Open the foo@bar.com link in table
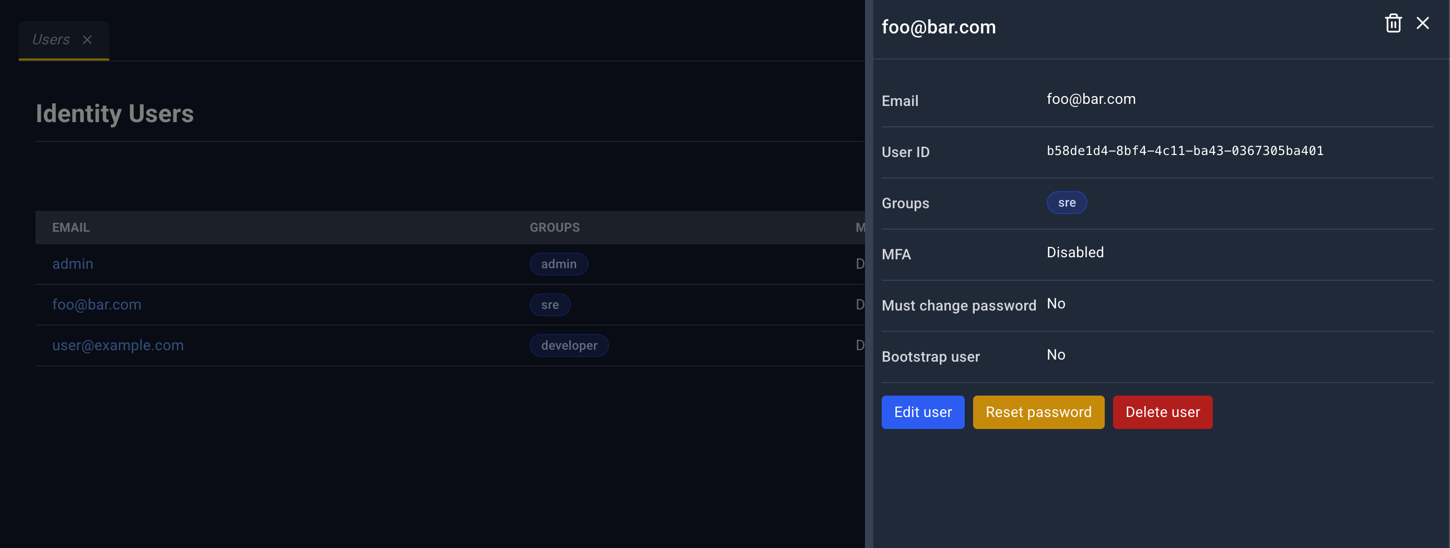 [97, 304]
